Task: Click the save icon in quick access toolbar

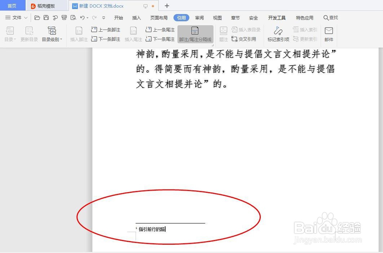Action: (x=46, y=17)
